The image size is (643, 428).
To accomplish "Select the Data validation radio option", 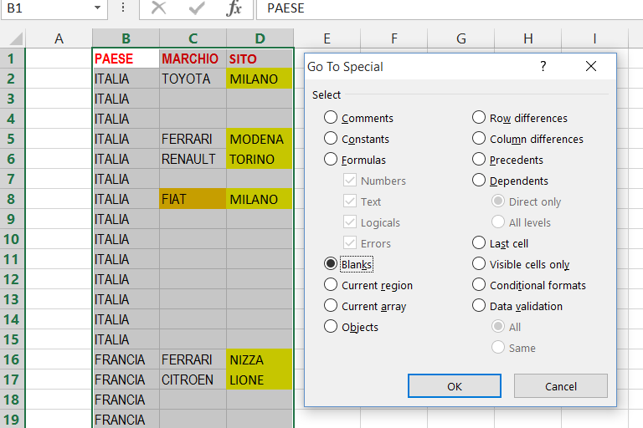I will coord(479,306).
